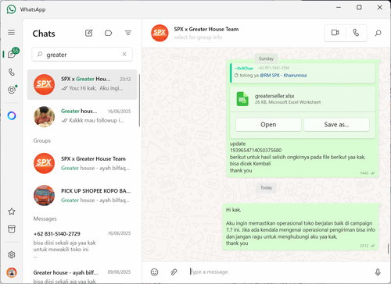
Task: Attach a file with paperclip icon
Action: point(174,272)
